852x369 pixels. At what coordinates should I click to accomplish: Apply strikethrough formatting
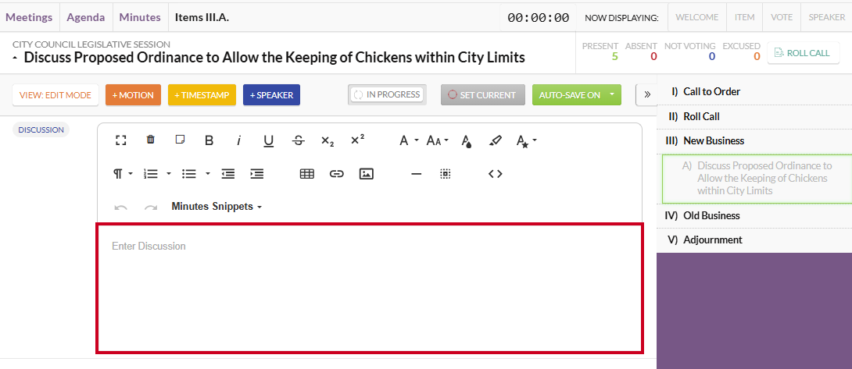coord(299,140)
